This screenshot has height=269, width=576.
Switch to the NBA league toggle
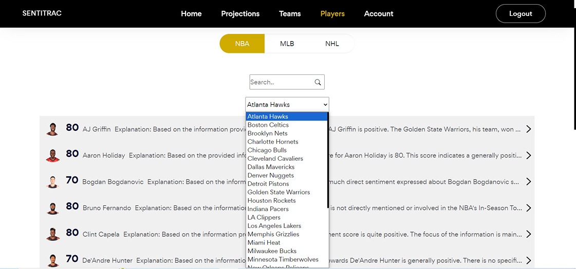coord(242,44)
